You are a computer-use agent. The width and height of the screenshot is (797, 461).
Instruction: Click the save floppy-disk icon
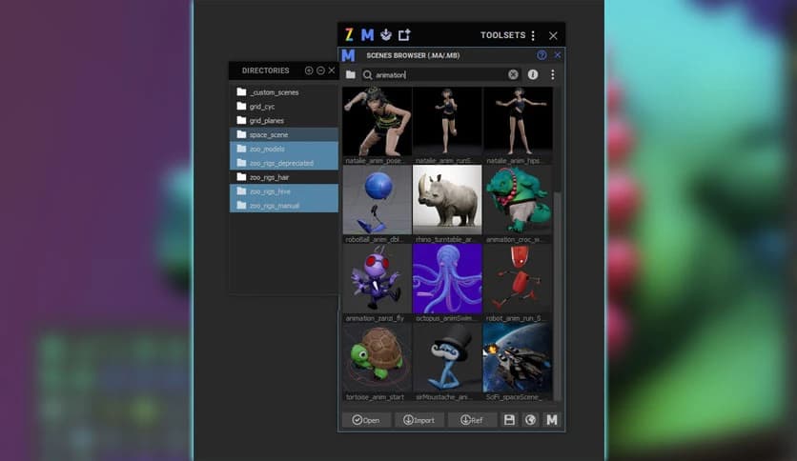coord(509,420)
